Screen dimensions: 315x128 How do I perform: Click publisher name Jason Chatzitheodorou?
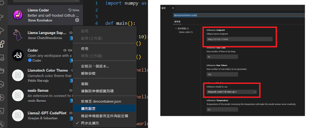[45, 38]
